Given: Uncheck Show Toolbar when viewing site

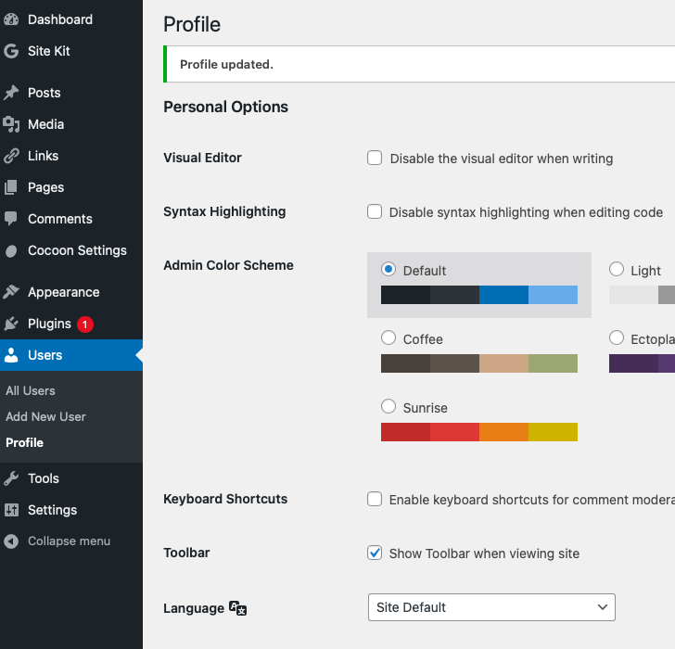Looking at the screenshot, I should [375, 553].
